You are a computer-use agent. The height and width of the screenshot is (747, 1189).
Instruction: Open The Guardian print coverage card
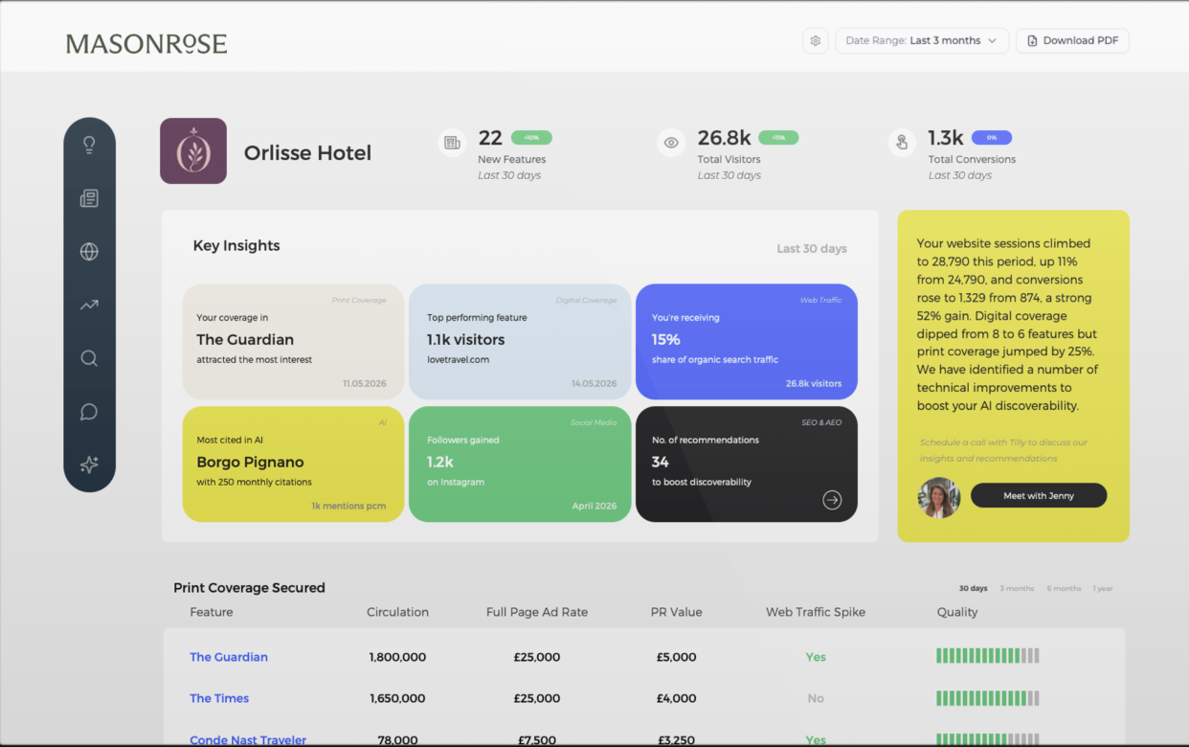293,341
